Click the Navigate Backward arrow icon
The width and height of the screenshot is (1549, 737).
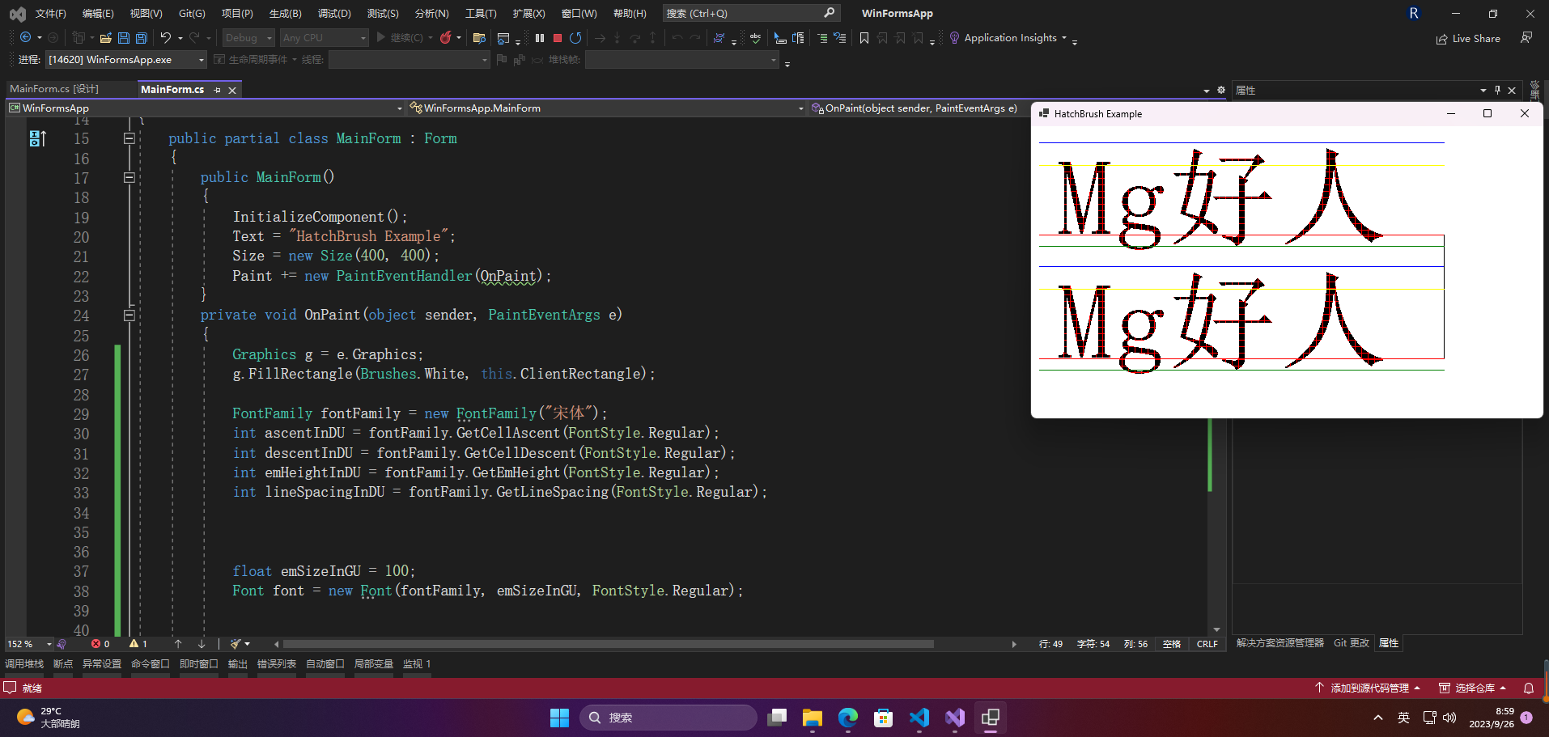tap(26, 37)
